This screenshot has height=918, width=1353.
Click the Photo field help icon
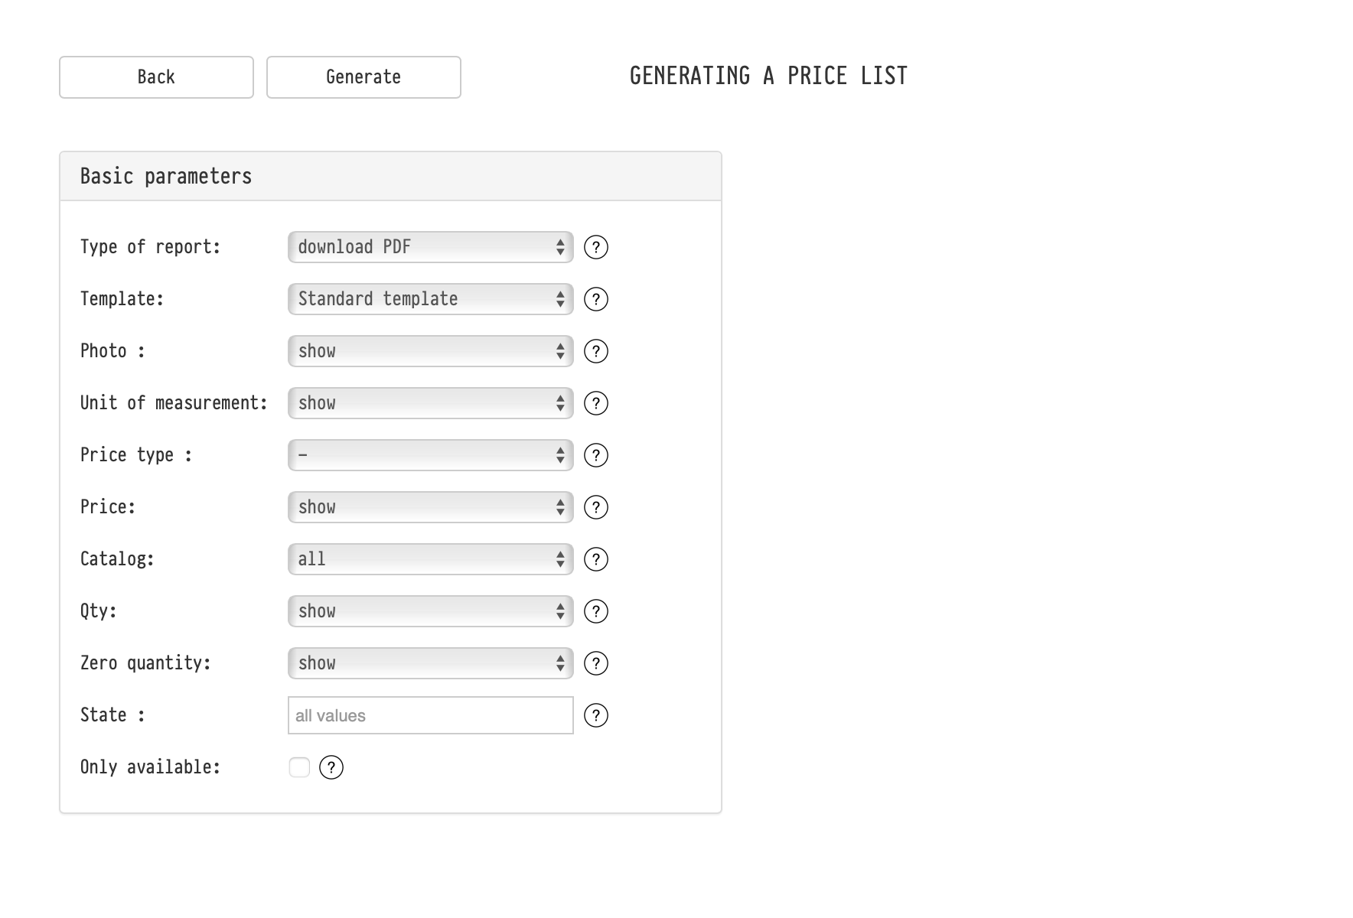pos(596,351)
